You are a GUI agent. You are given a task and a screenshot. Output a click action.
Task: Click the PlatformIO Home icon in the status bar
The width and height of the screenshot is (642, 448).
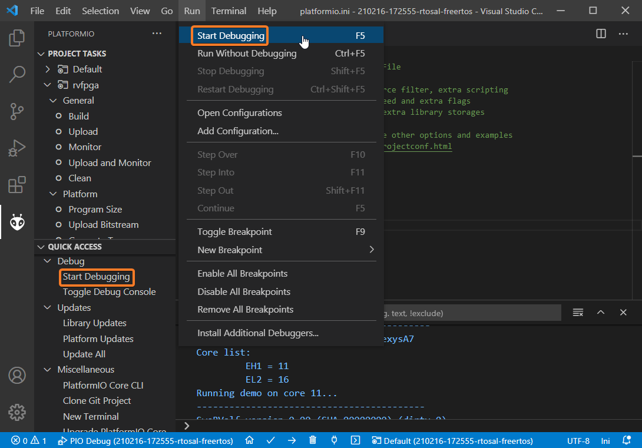249,440
